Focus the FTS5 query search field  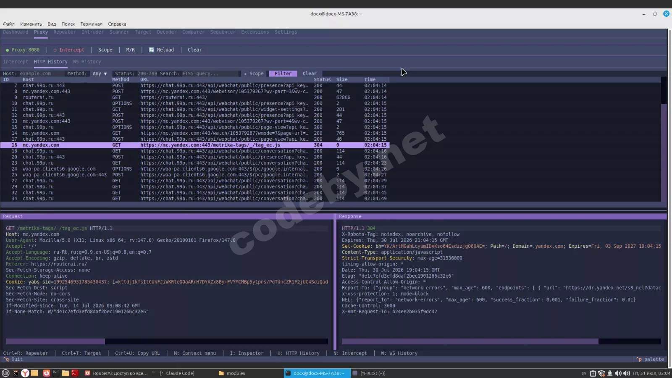click(211, 73)
